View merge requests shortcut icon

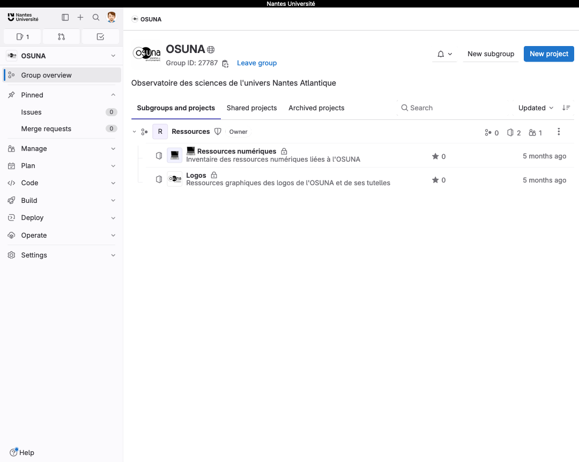(x=61, y=36)
